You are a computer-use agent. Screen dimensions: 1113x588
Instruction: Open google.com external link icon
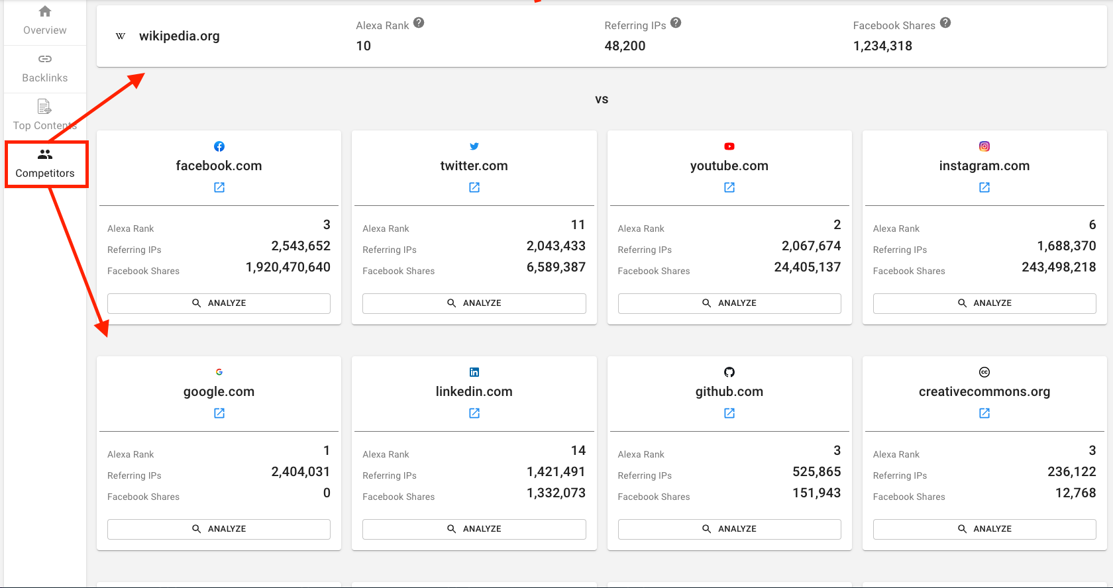coord(219,413)
